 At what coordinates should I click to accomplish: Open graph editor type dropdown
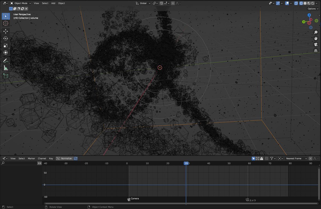[5, 158]
